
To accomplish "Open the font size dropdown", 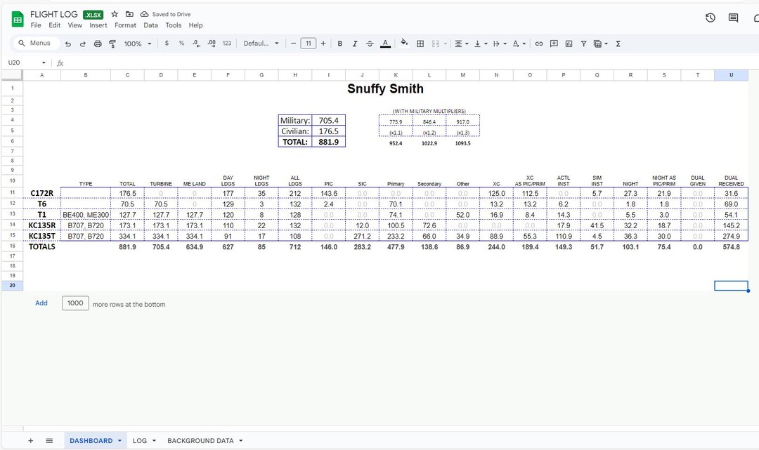I will 308,44.
